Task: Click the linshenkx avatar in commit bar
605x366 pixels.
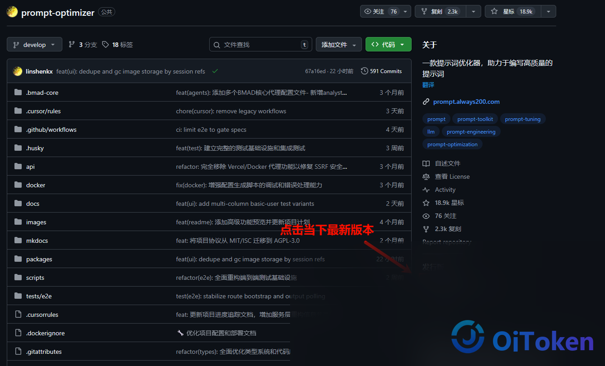Action: click(18, 71)
